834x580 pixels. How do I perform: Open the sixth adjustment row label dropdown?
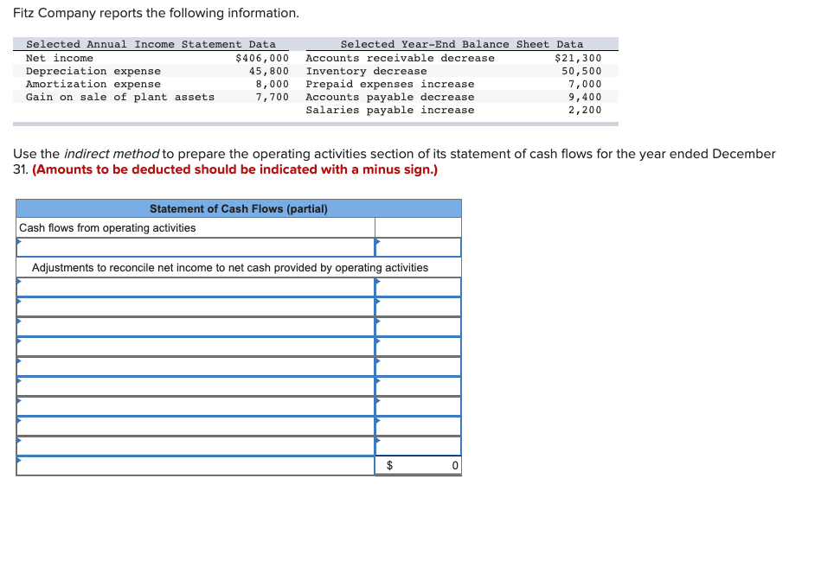point(196,386)
